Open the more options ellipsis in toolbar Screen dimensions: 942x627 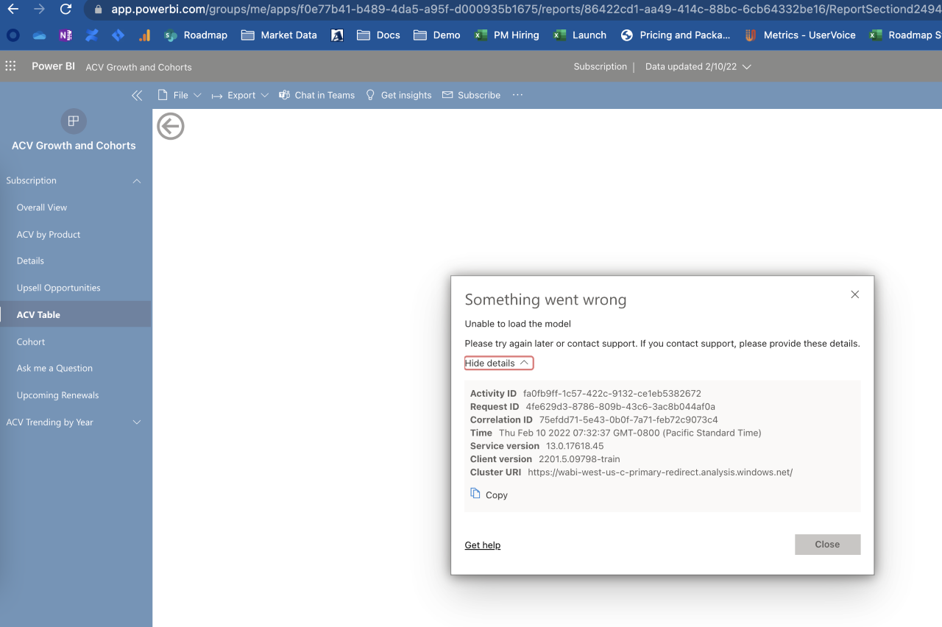pyautogui.click(x=517, y=95)
